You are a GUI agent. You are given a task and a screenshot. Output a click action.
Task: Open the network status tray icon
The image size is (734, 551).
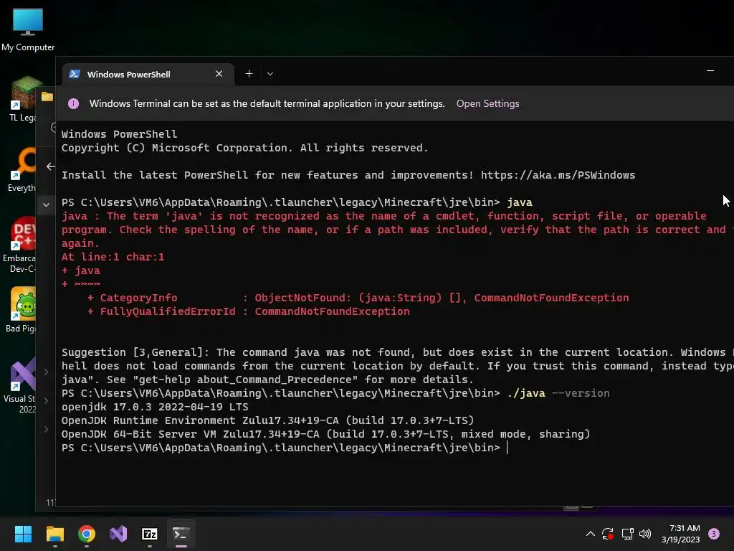[x=627, y=534]
